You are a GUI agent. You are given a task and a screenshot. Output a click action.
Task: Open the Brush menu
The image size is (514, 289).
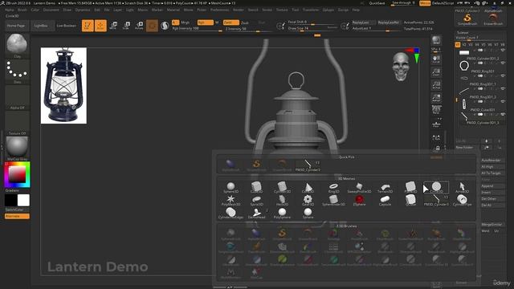[x=22, y=10]
